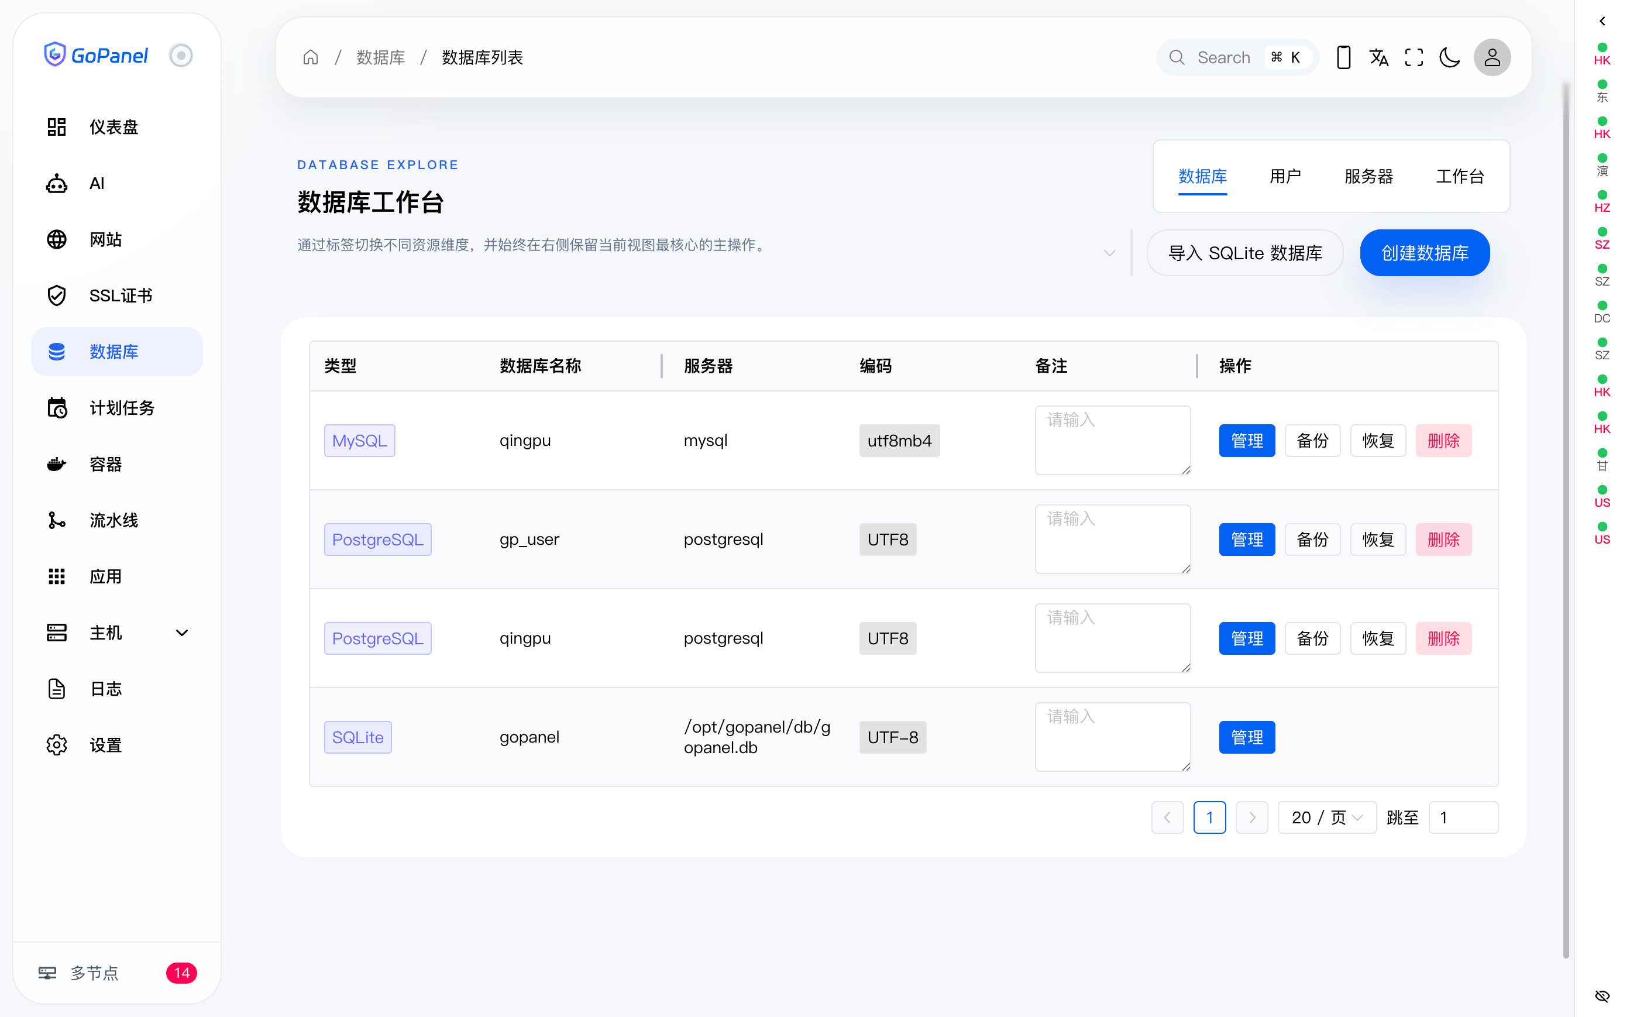Click the 14 badge beside 多节点
This screenshot has height=1017, width=1630.
[x=181, y=973]
